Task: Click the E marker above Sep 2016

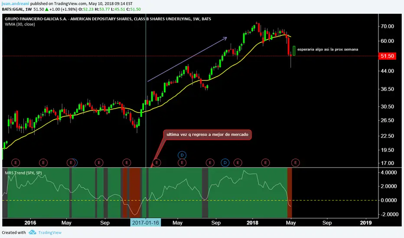Action: click(x=99, y=163)
